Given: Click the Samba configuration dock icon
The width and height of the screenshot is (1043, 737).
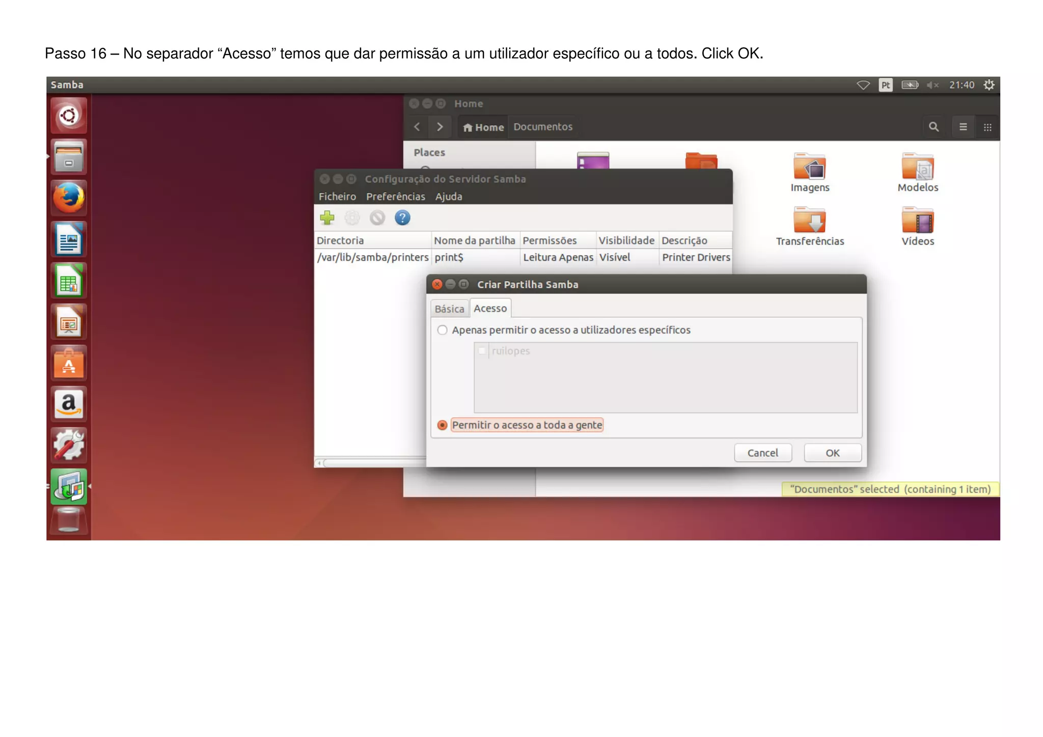Looking at the screenshot, I should tap(69, 486).
